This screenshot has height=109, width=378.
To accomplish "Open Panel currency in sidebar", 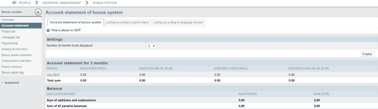I will click(x=11, y=67).
